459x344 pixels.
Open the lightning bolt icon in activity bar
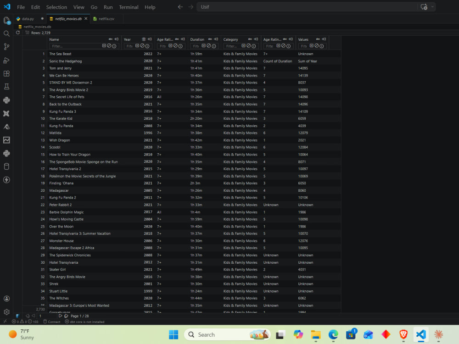click(6, 180)
